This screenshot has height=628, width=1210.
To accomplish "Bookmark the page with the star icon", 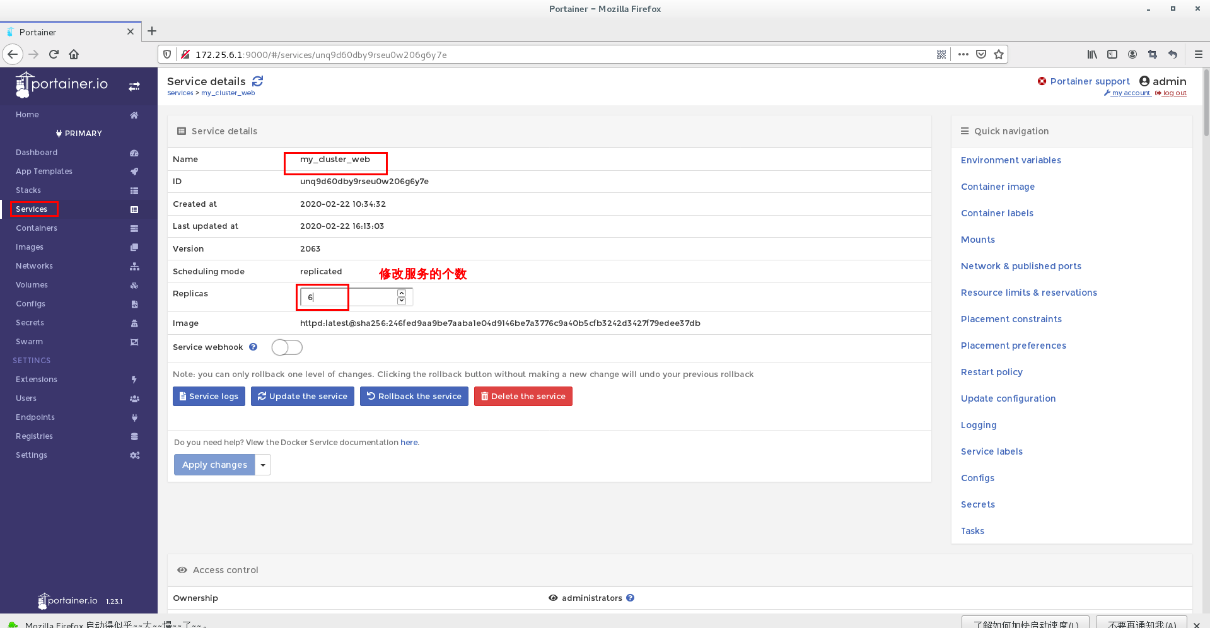I will [998, 54].
